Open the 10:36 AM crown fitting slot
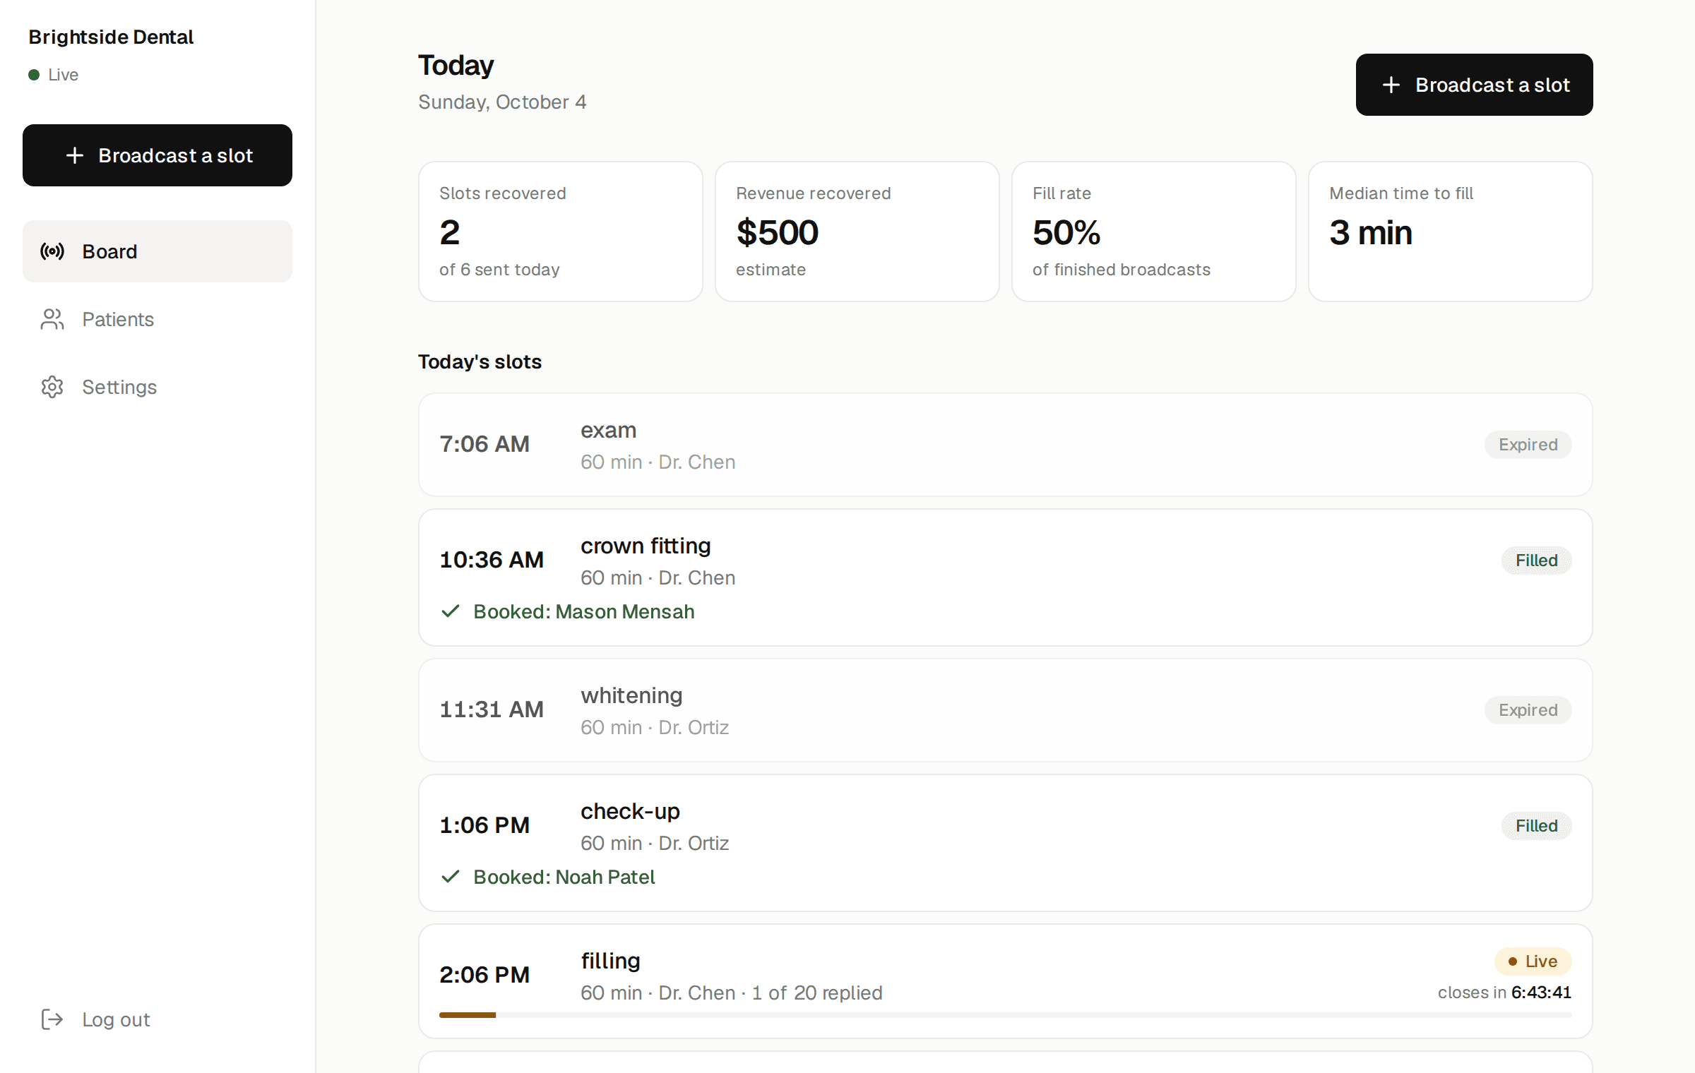Viewport: 1695px width, 1073px height. click(x=1005, y=577)
